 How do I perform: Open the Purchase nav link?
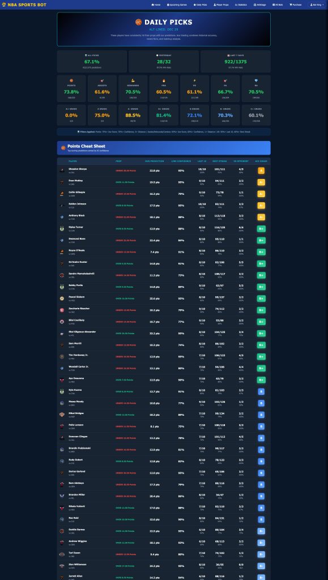pos(296,5)
